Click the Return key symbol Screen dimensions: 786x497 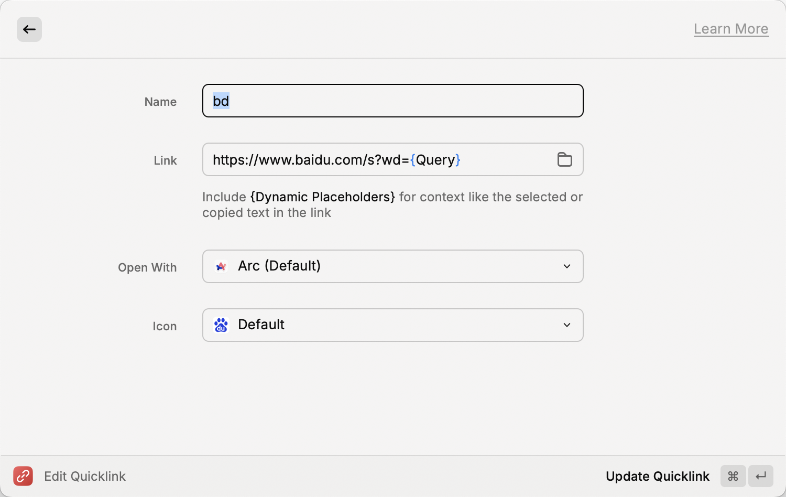coord(761,476)
